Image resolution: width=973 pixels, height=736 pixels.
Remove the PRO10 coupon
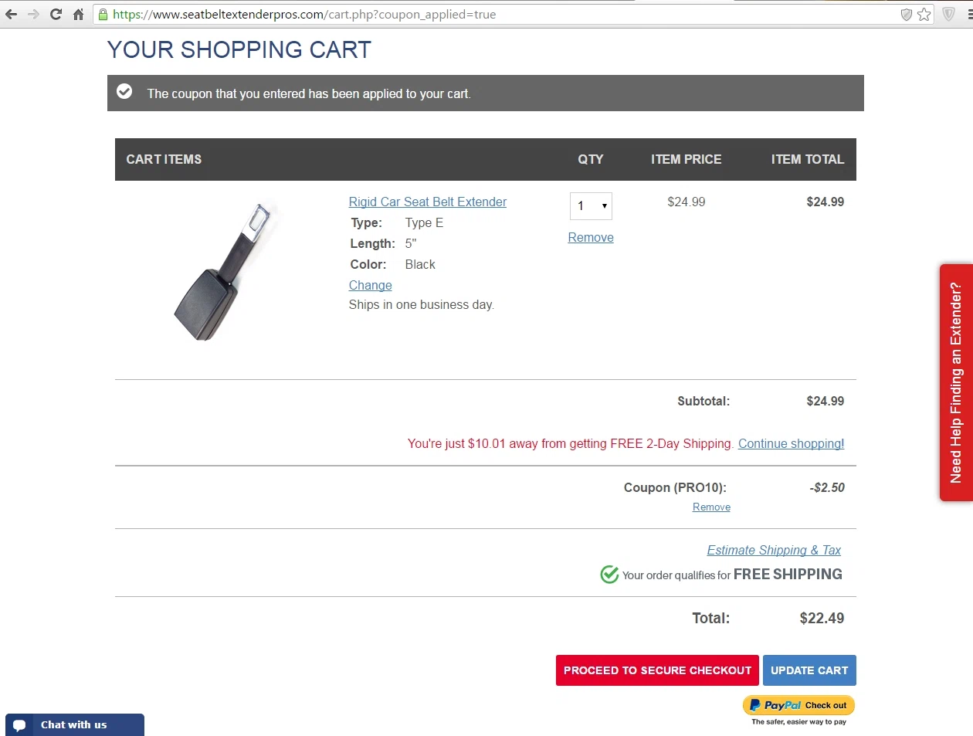711,507
